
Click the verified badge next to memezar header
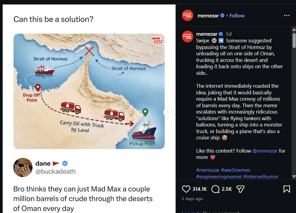222,16
